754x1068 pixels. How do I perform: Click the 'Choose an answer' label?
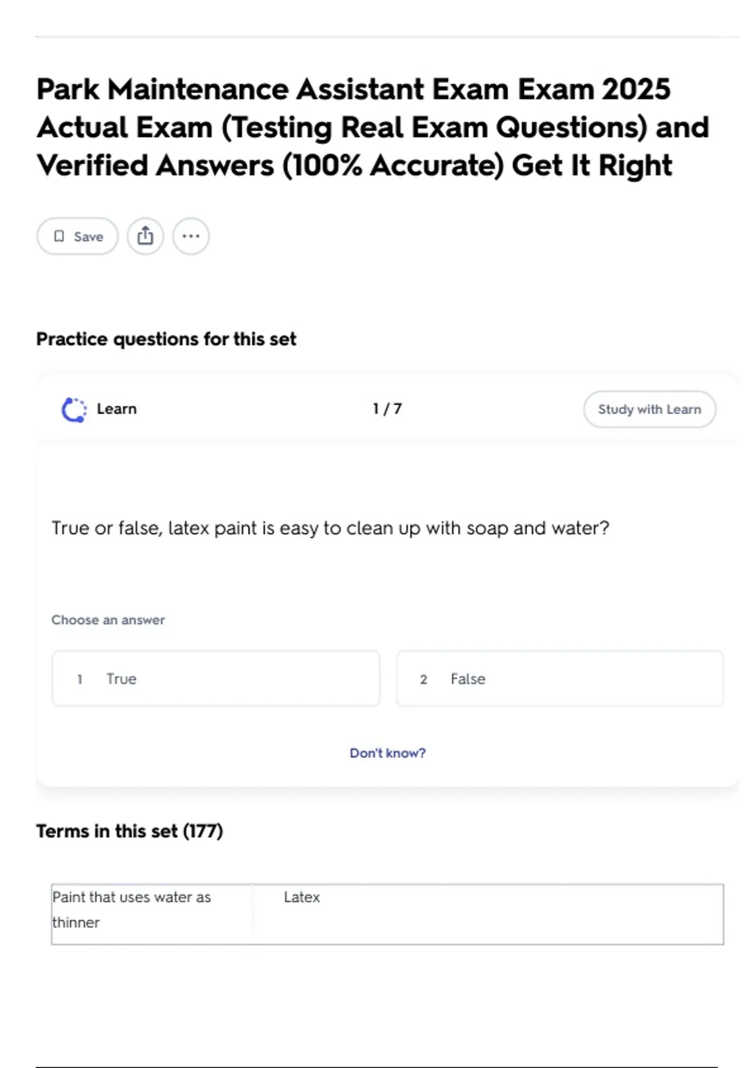click(108, 620)
